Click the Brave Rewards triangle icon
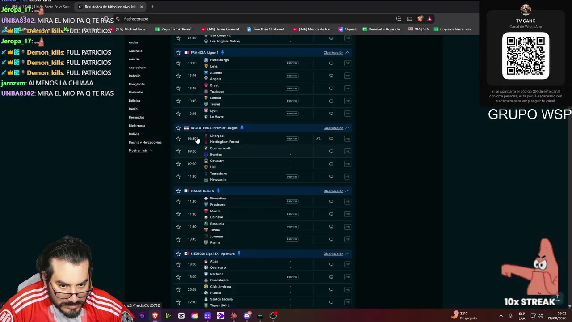572x322 pixels. tap(429, 19)
